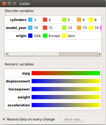Image resolution: width=106 pixels, height=125 pixels.
Task: Click the scroll left arrow of discrete list
Action: coord(7,54)
